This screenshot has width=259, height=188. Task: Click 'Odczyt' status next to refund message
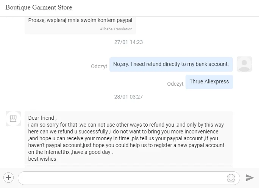[x=99, y=66]
